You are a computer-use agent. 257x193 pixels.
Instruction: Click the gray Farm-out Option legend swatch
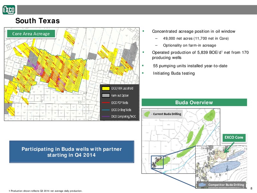tap(106, 95)
